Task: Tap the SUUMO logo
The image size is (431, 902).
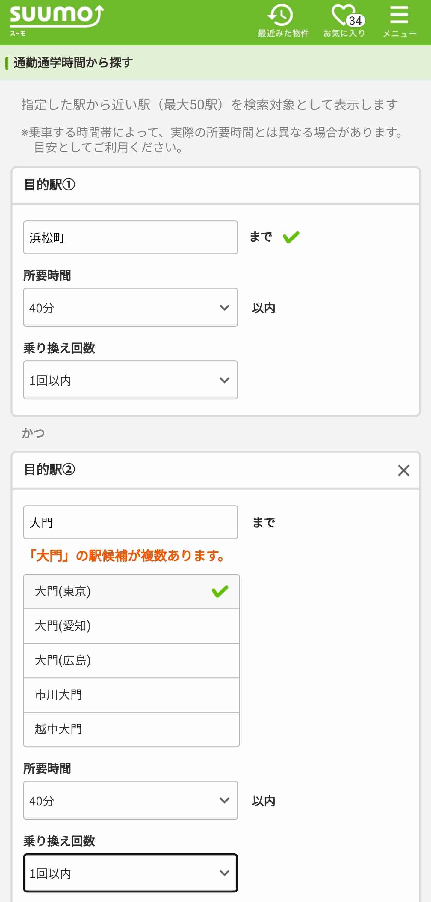Action: pyautogui.click(x=57, y=20)
